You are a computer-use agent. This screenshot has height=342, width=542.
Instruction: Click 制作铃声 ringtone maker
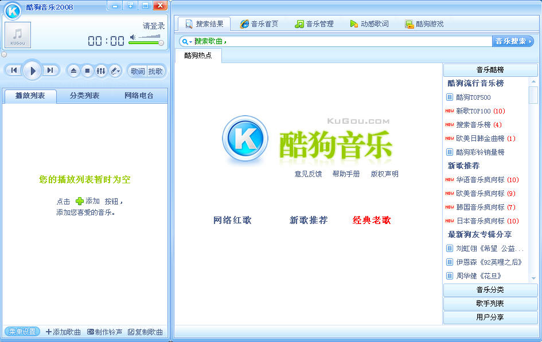tap(105, 332)
